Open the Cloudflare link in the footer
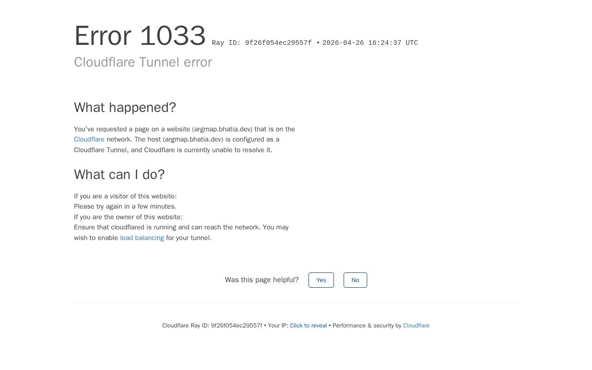592x370 pixels. pos(416,326)
